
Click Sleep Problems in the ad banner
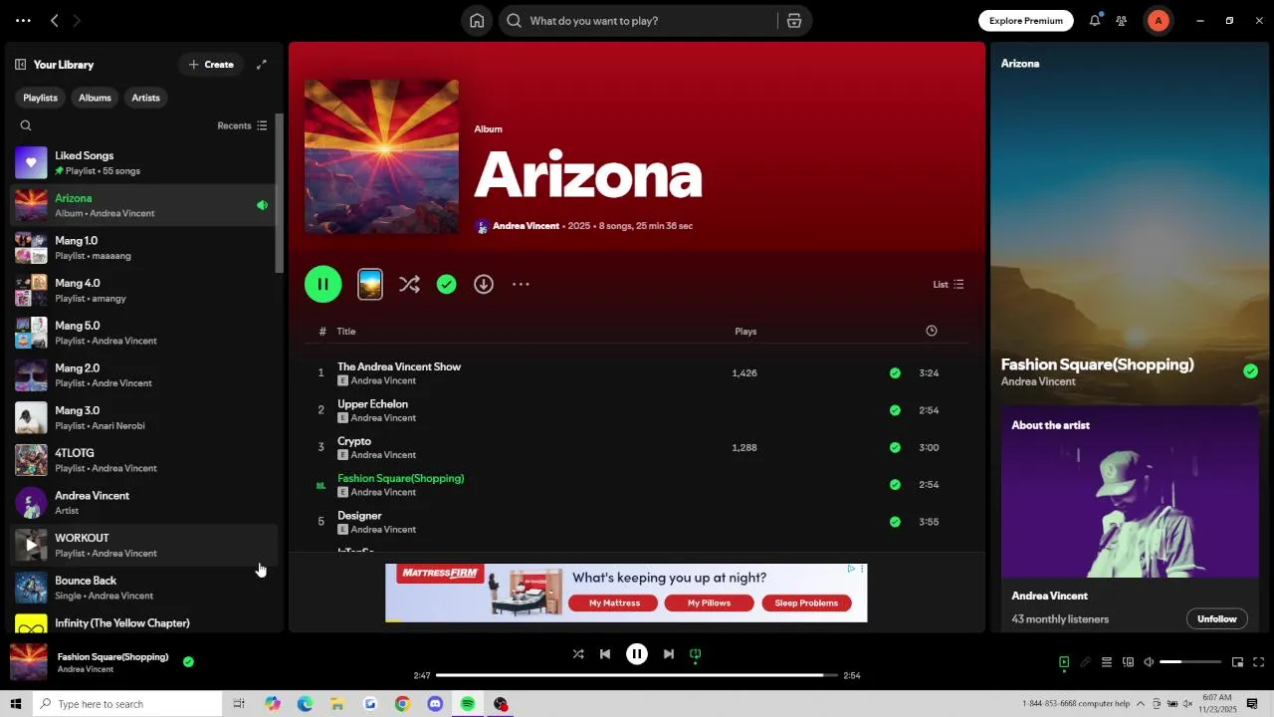(806, 602)
